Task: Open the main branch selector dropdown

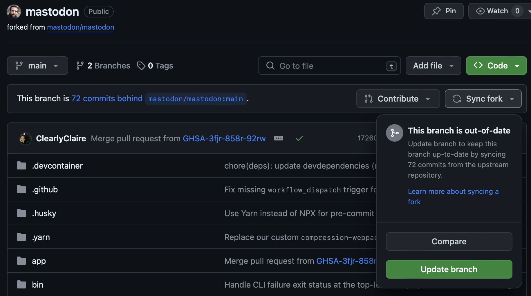Action: click(37, 66)
